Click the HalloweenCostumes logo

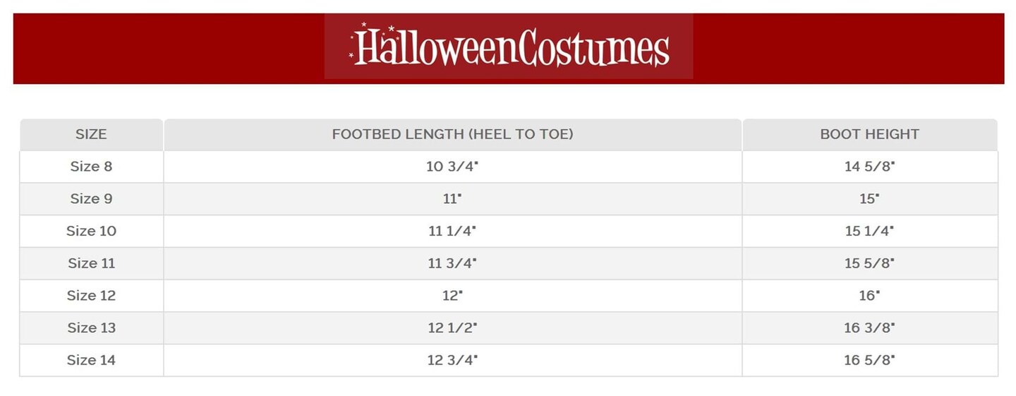[509, 47]
